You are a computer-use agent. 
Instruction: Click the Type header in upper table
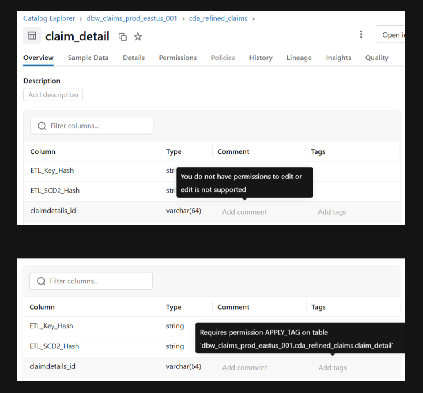(174, 151)
